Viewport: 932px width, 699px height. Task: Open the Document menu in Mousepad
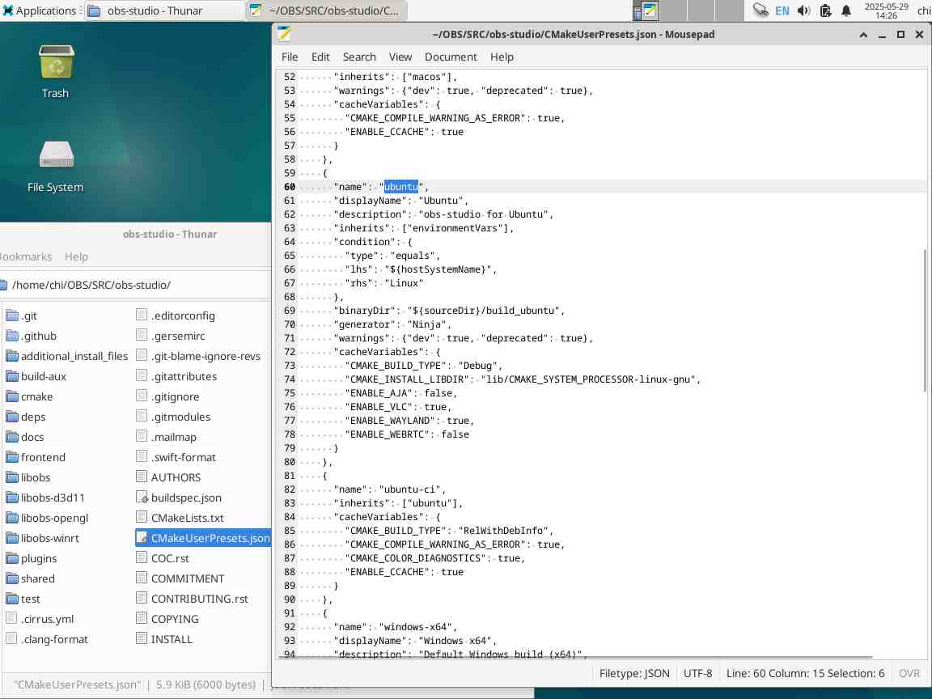(451, 57)
